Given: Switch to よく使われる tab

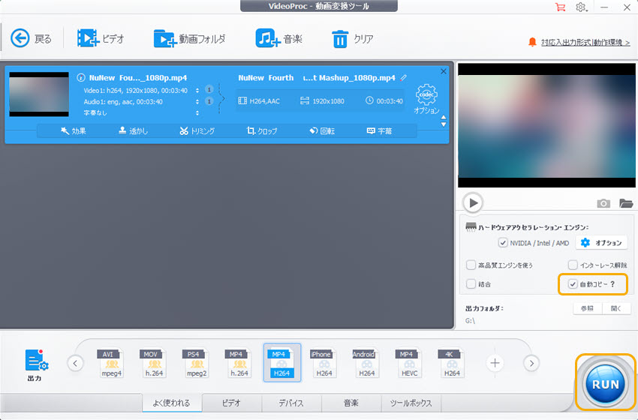Looking at the screenshot, I should point(172,403).
